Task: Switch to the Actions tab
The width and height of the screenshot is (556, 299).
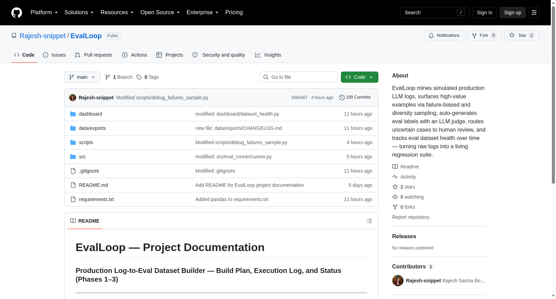Action: (134, 55)
